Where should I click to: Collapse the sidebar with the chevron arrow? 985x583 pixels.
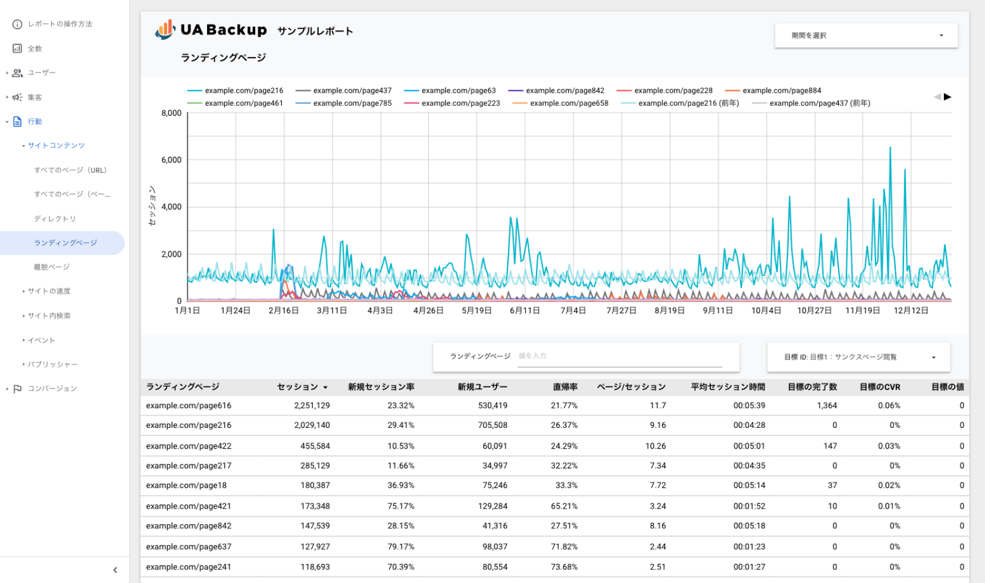115,570
